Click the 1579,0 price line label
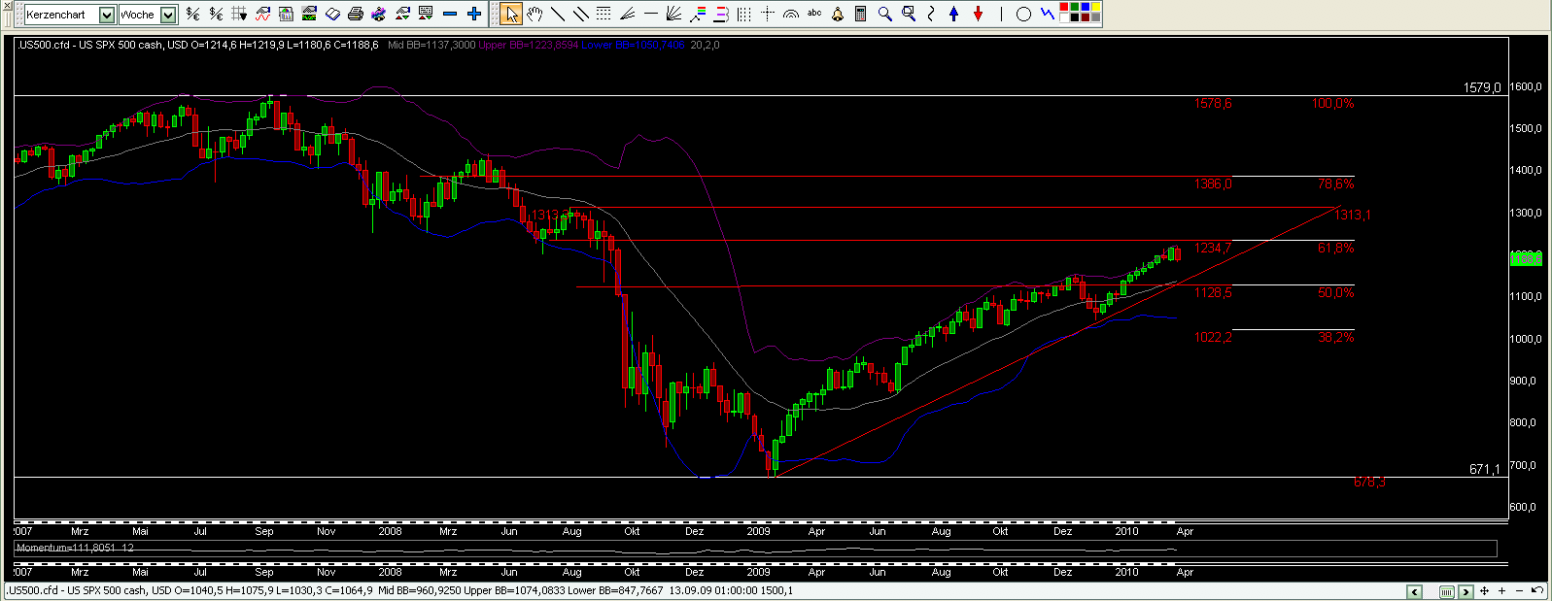The image size is (1552, 601). [1482, 87]
